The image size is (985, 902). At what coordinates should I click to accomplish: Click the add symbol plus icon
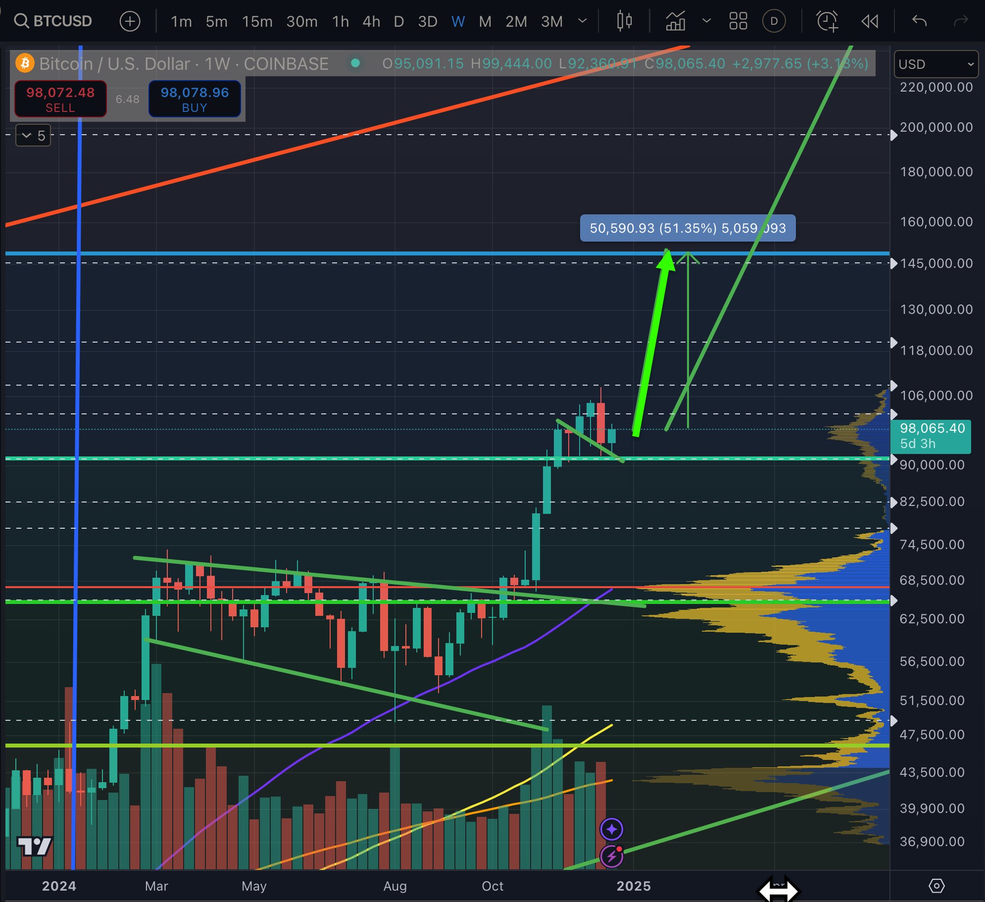130,21
